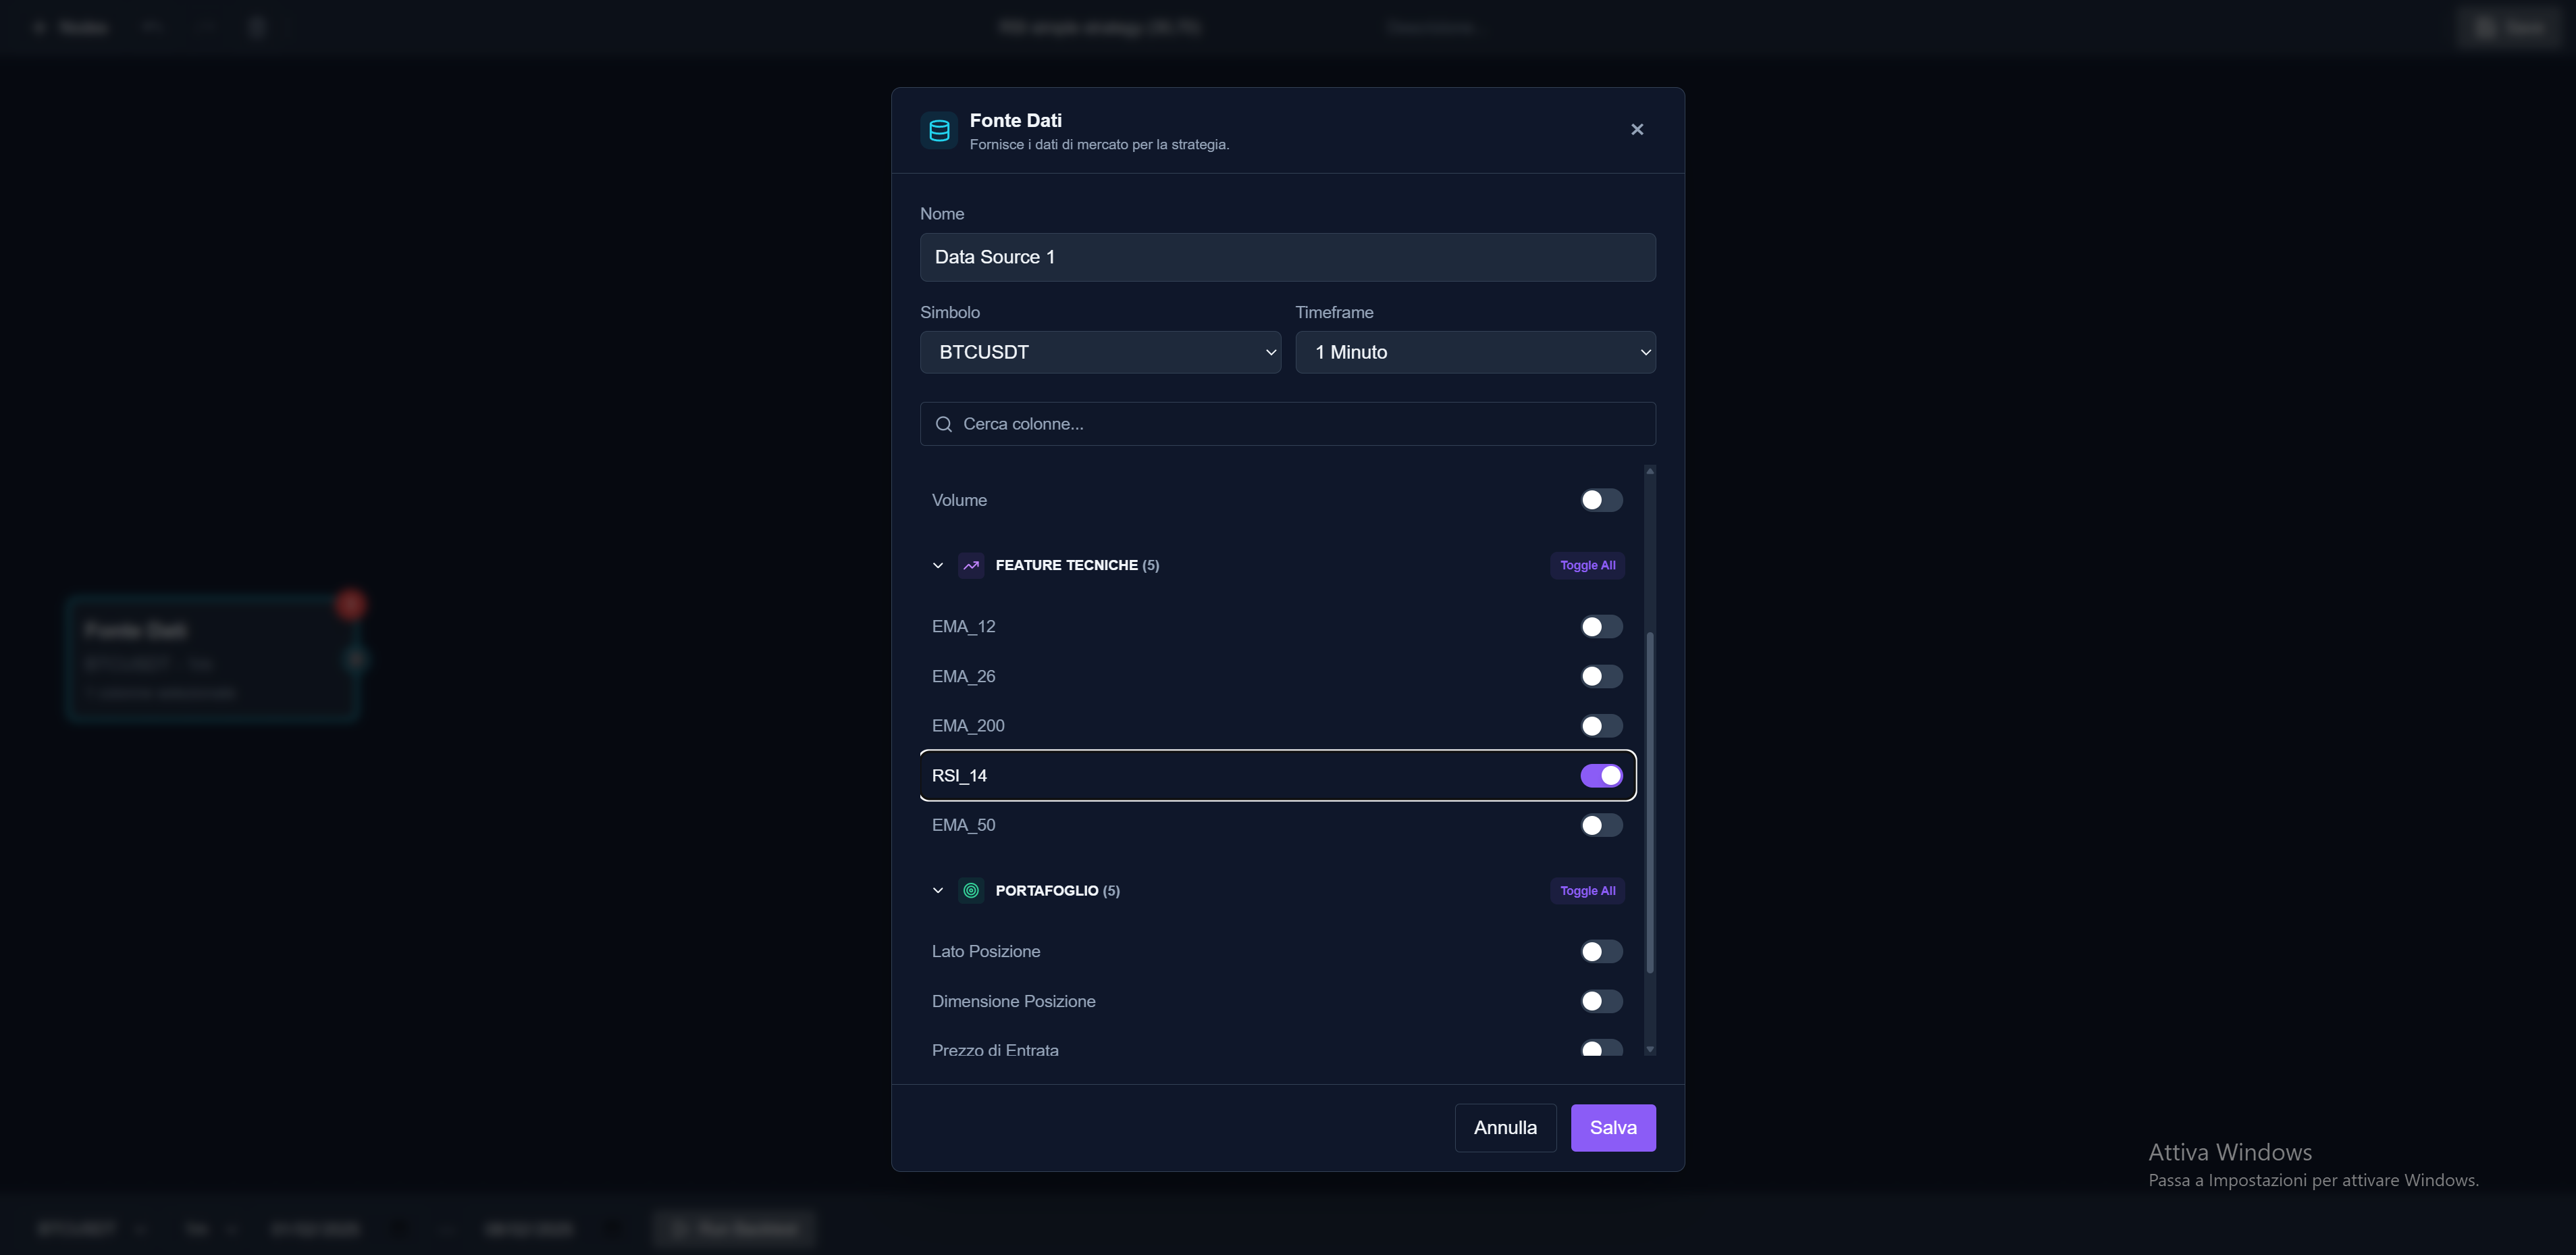2576x1255 pixels.
Task: Enable the EMA_200 toggle switch
Action: [1601, 725]
